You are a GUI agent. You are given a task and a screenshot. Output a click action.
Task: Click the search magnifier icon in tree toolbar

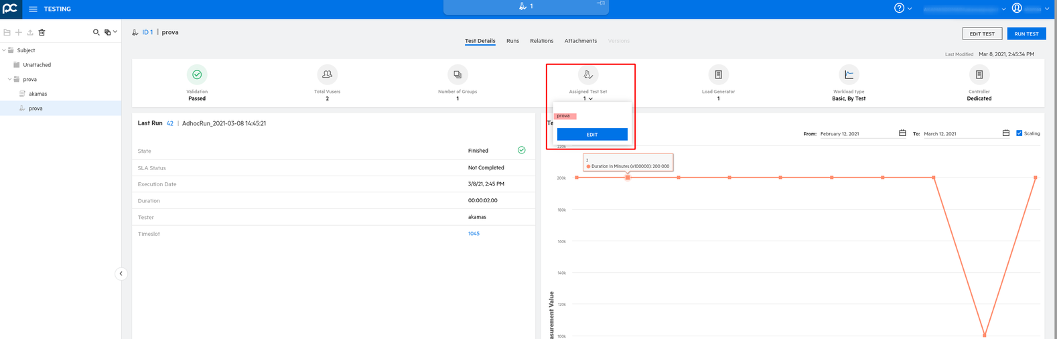pyautogui.click(x=96, y=32)
